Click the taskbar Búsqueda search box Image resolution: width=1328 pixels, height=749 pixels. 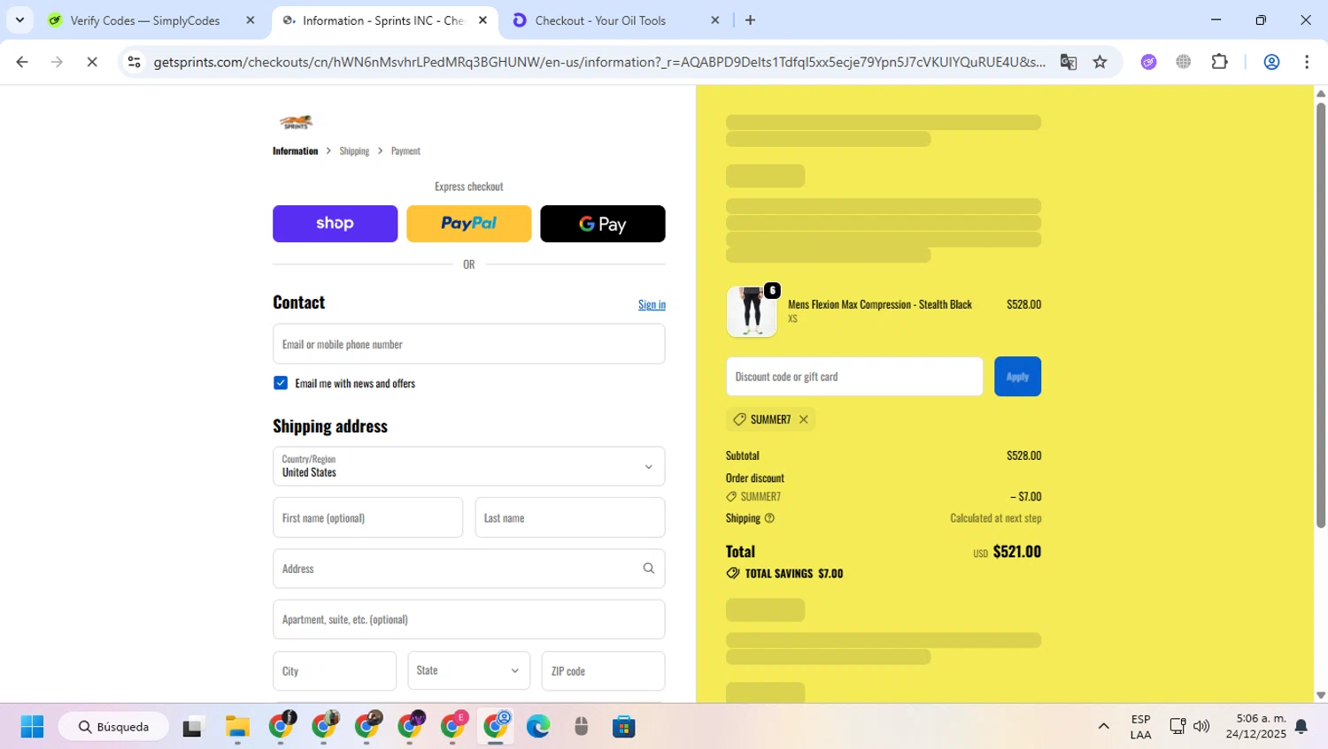[x=113, y=727]
